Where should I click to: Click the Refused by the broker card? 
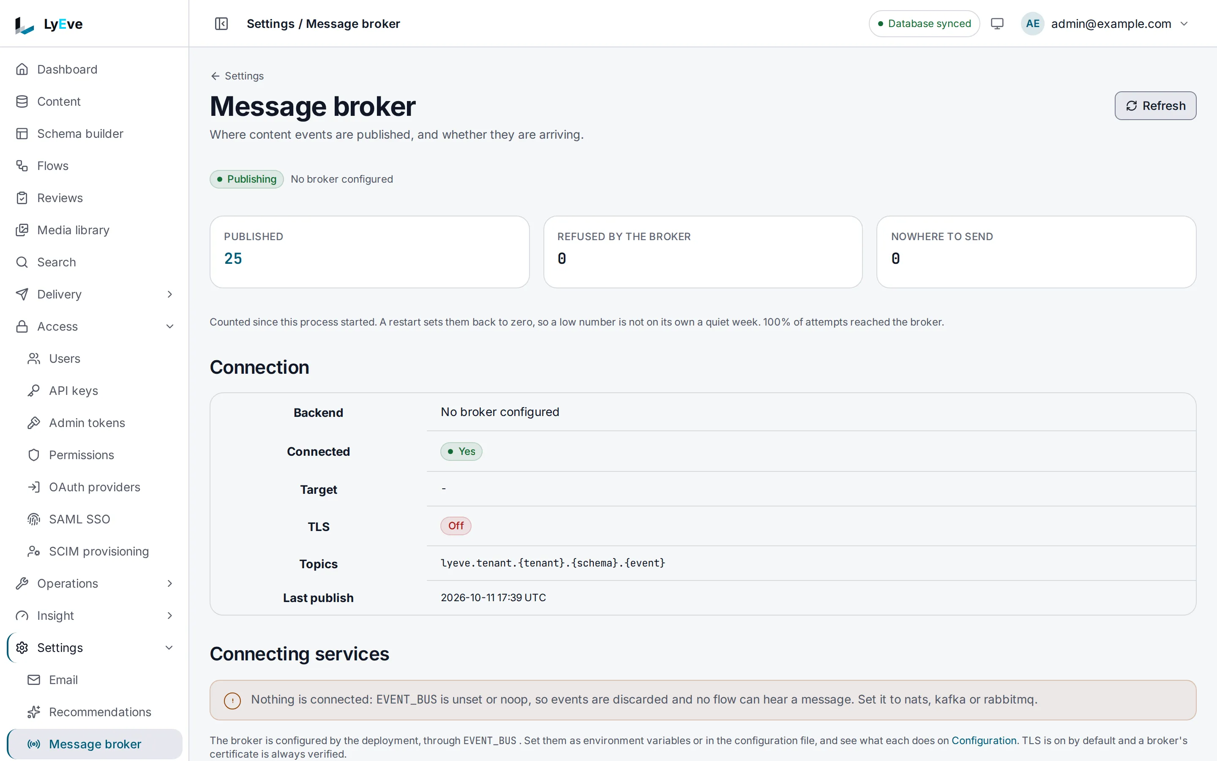coord(703,252)
